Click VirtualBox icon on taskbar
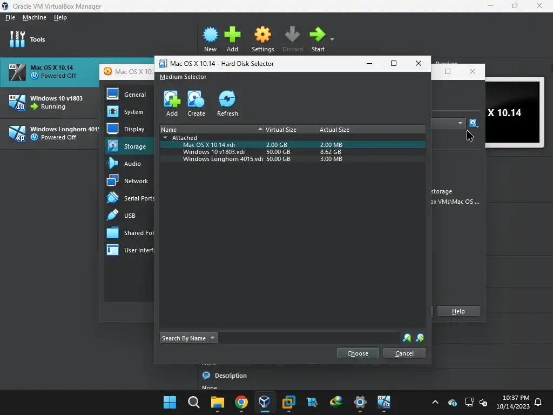 (265, 402)
